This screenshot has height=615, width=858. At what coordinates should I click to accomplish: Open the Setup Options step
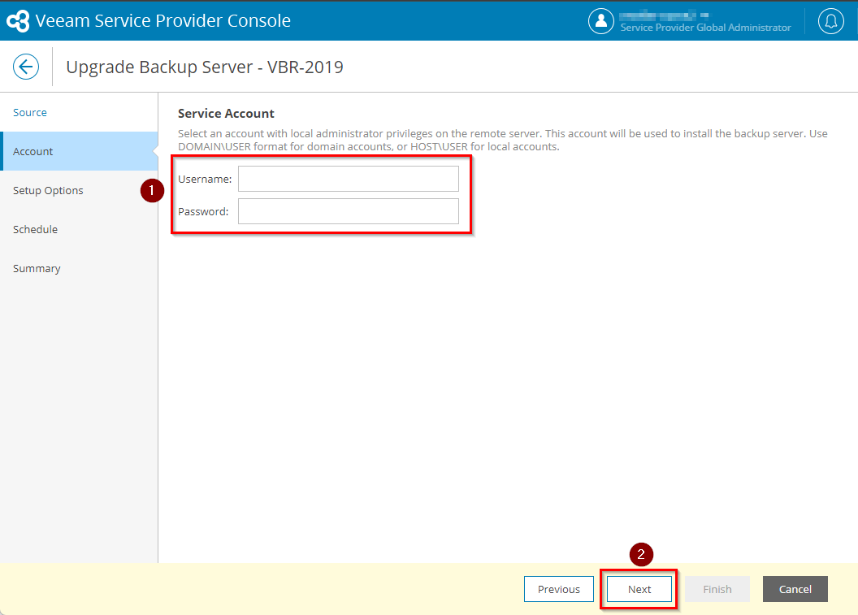click(x=48, y=190)
